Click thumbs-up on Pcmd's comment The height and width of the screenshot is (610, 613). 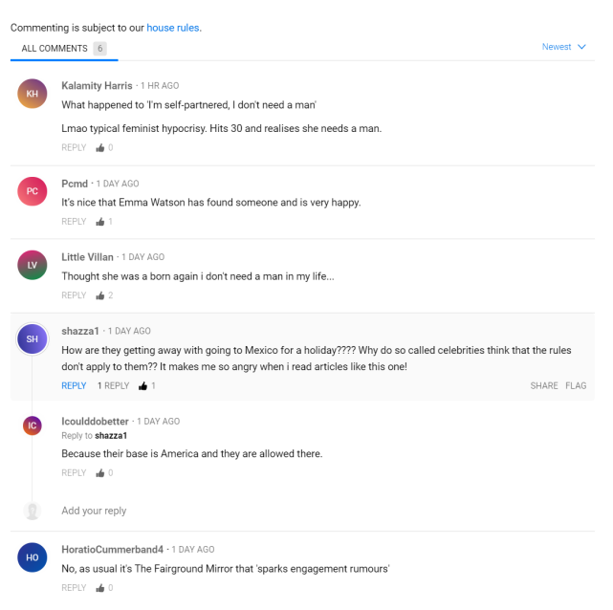[x=99, y=222]
